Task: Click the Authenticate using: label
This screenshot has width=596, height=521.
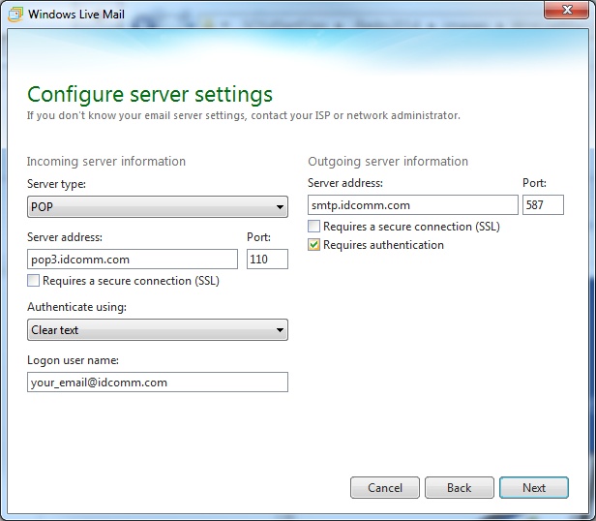Action: [x=76, y=307]
